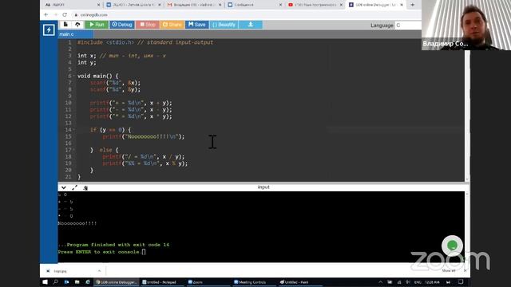511x287 pixels.
Task: Open the notification center icon
Action: pyautogui.click(x=461, y=282)
